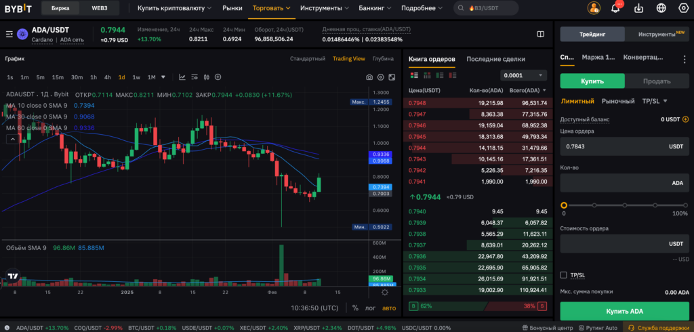
Task: Take a chart snapshot with camera icon
Action: point(369,77)
